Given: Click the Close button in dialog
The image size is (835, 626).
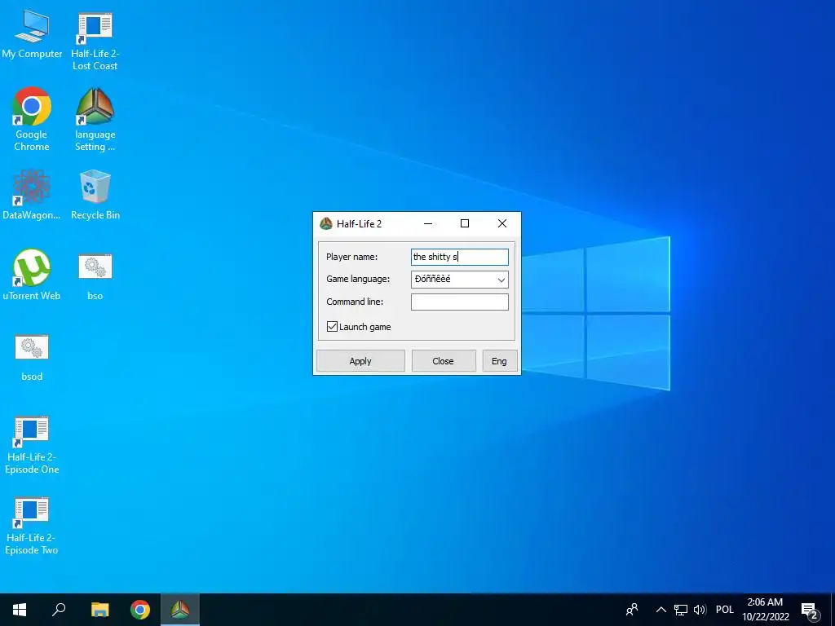Looking at the screenshot, I should click(x=443, y=361).
